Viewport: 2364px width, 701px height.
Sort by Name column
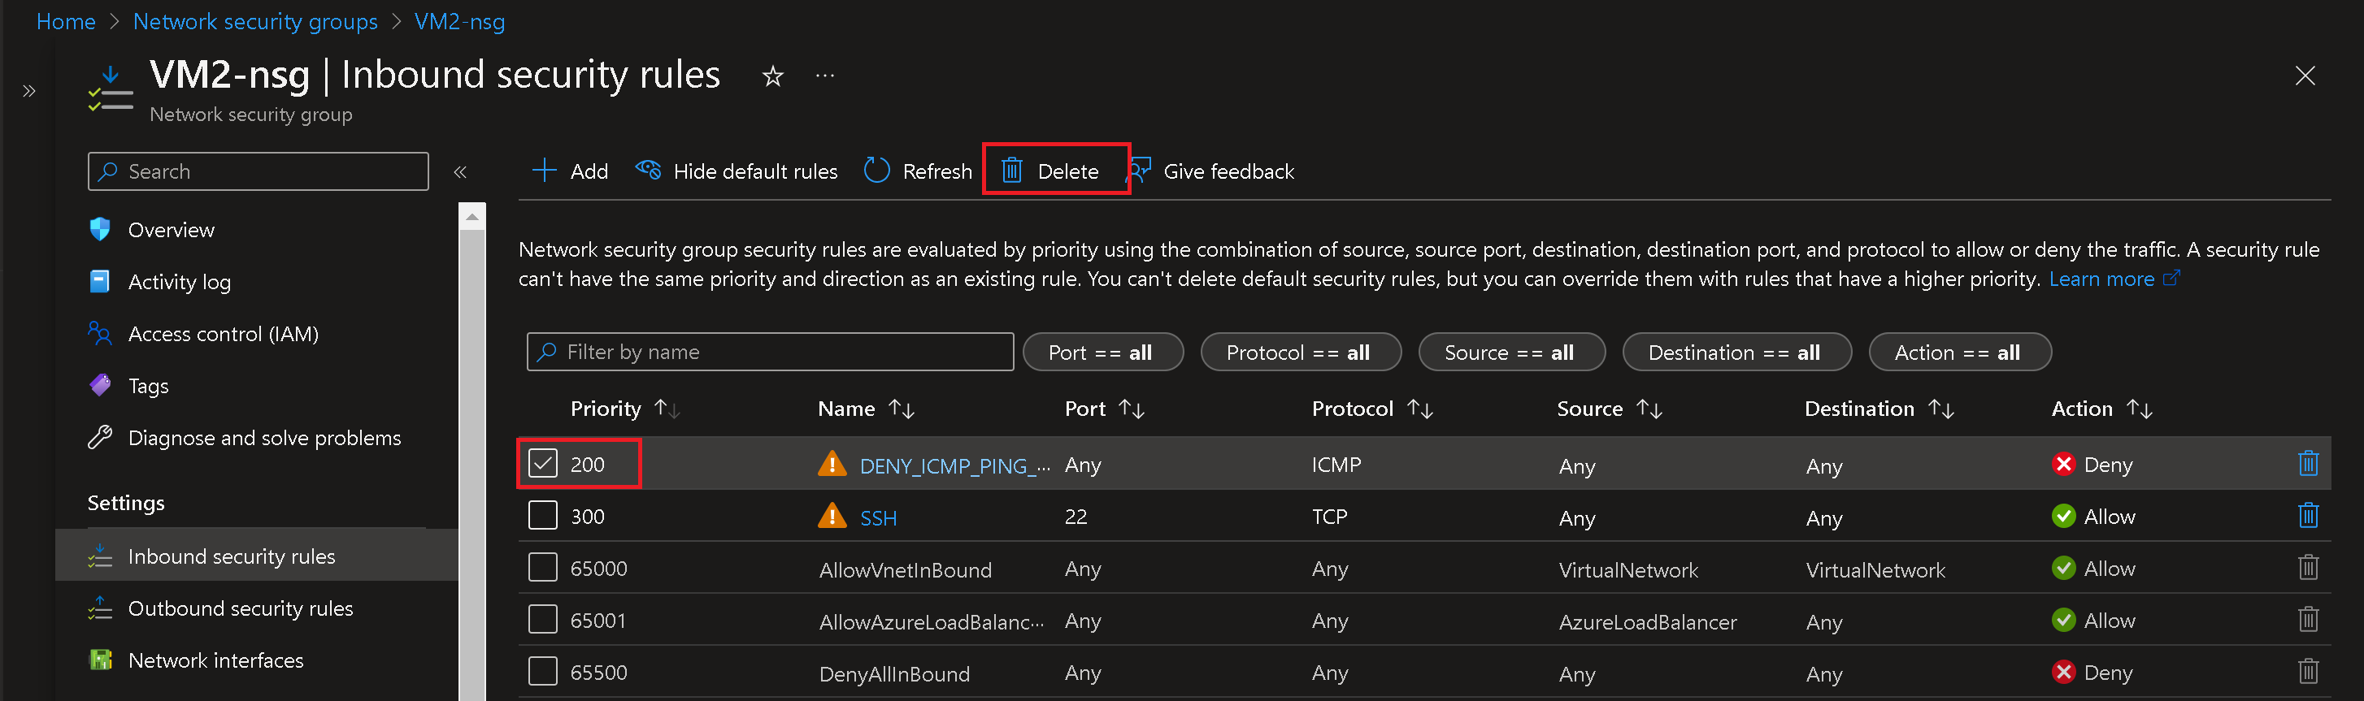(x=866, y=409)
